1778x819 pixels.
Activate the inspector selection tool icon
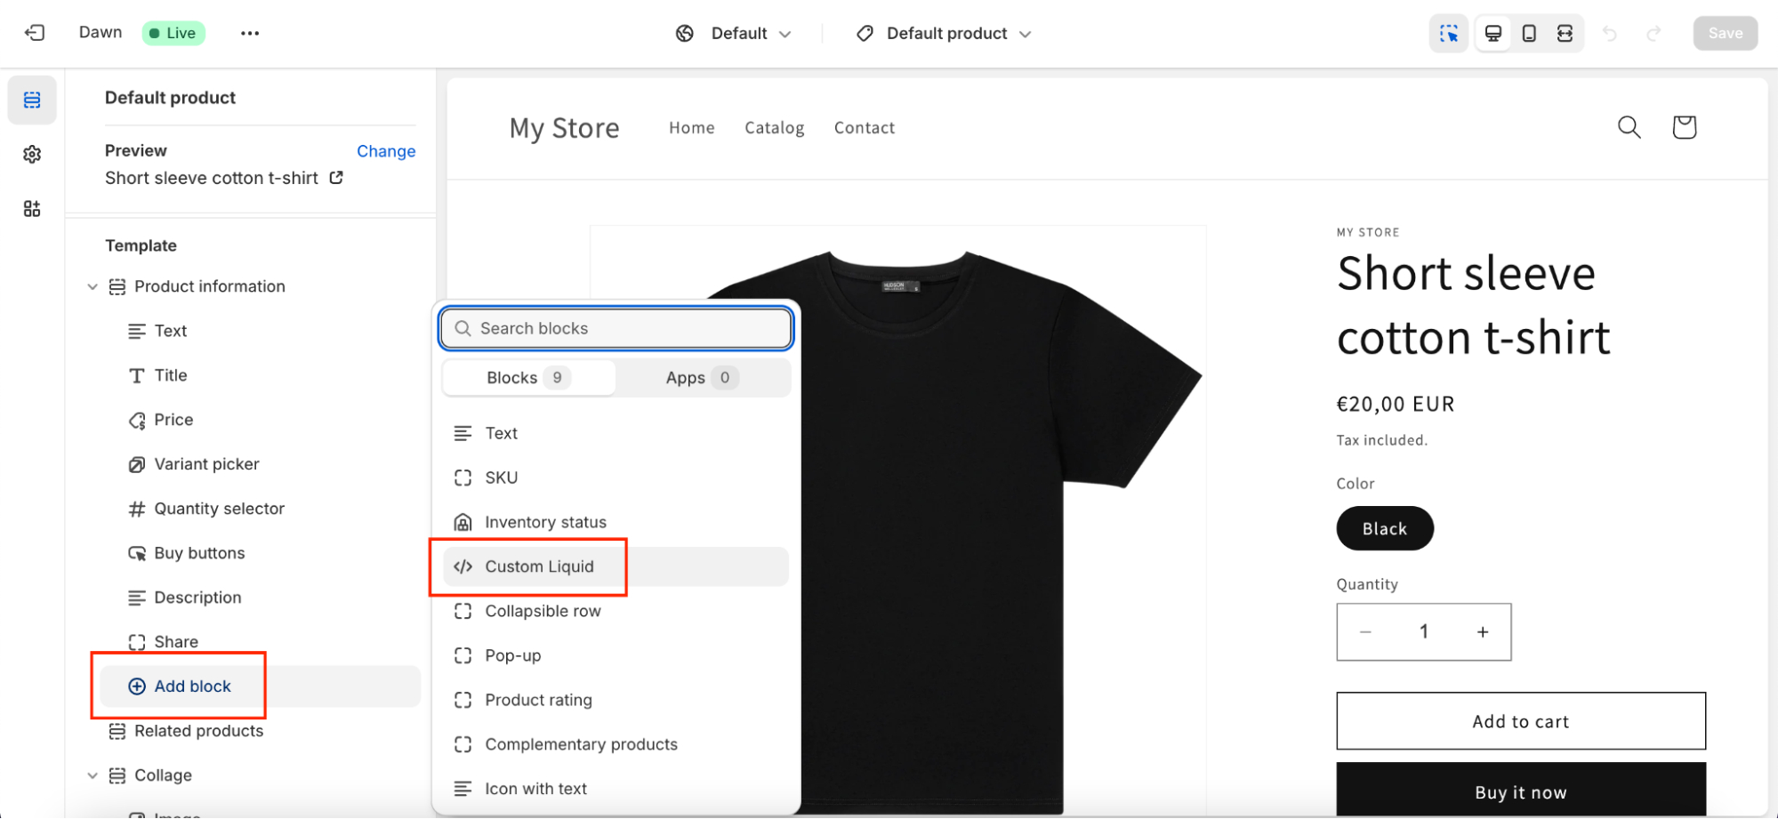[1449, 33]
